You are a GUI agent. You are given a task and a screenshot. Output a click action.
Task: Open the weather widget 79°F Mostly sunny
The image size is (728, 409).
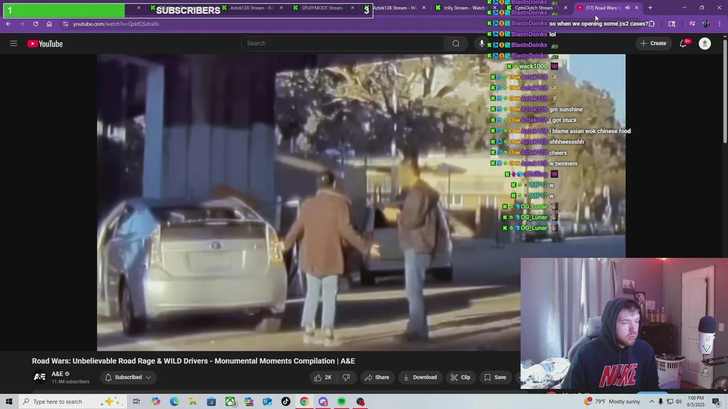coord(612,402)
